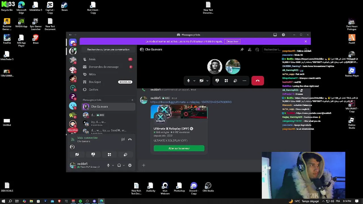Open Demandes de message
This screenshot has height=204, width=363.
[x=108, y=67]
